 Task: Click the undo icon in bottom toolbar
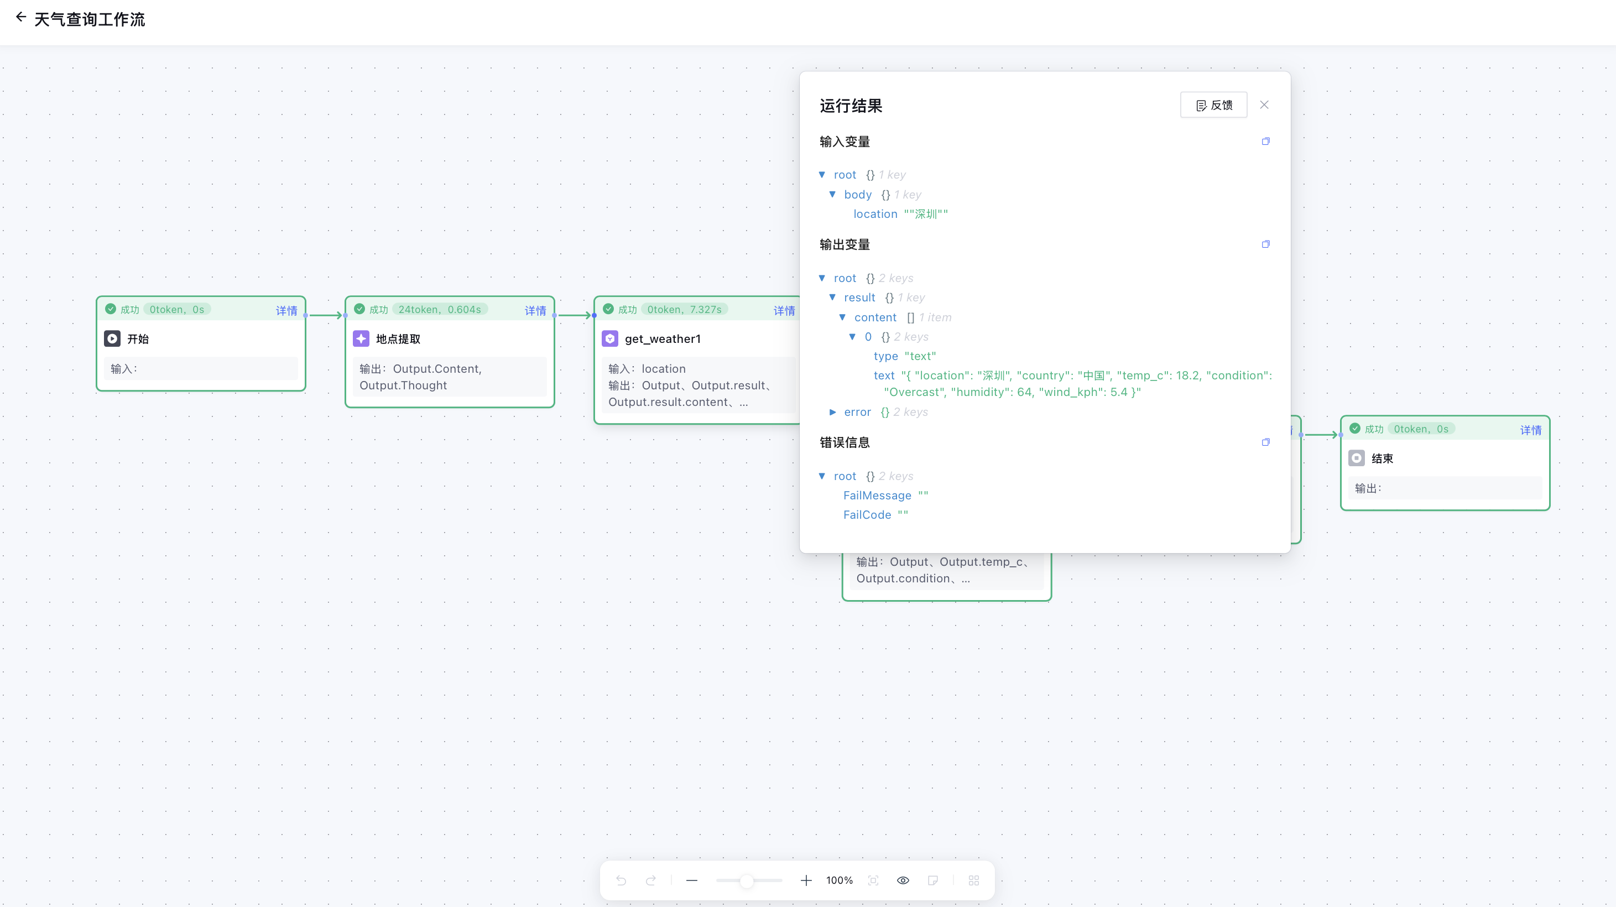point(621,880)
